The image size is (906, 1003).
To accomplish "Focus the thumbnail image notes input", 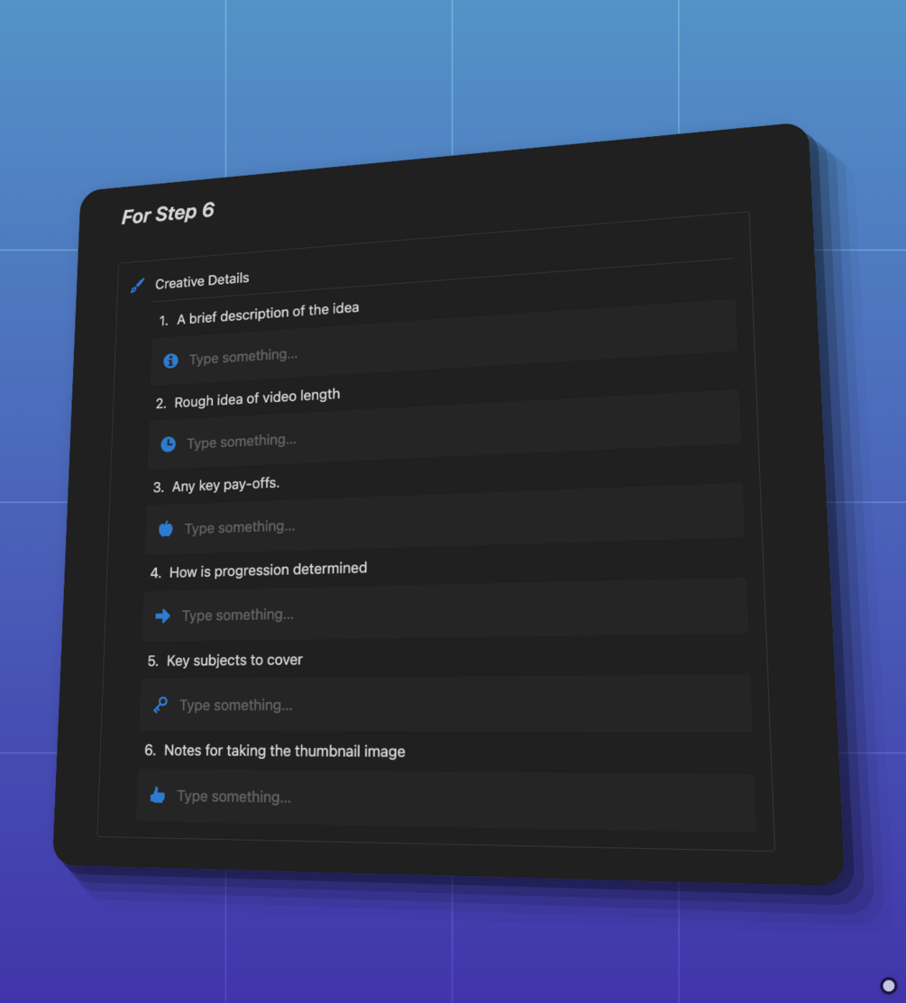I will coord(446,801).
